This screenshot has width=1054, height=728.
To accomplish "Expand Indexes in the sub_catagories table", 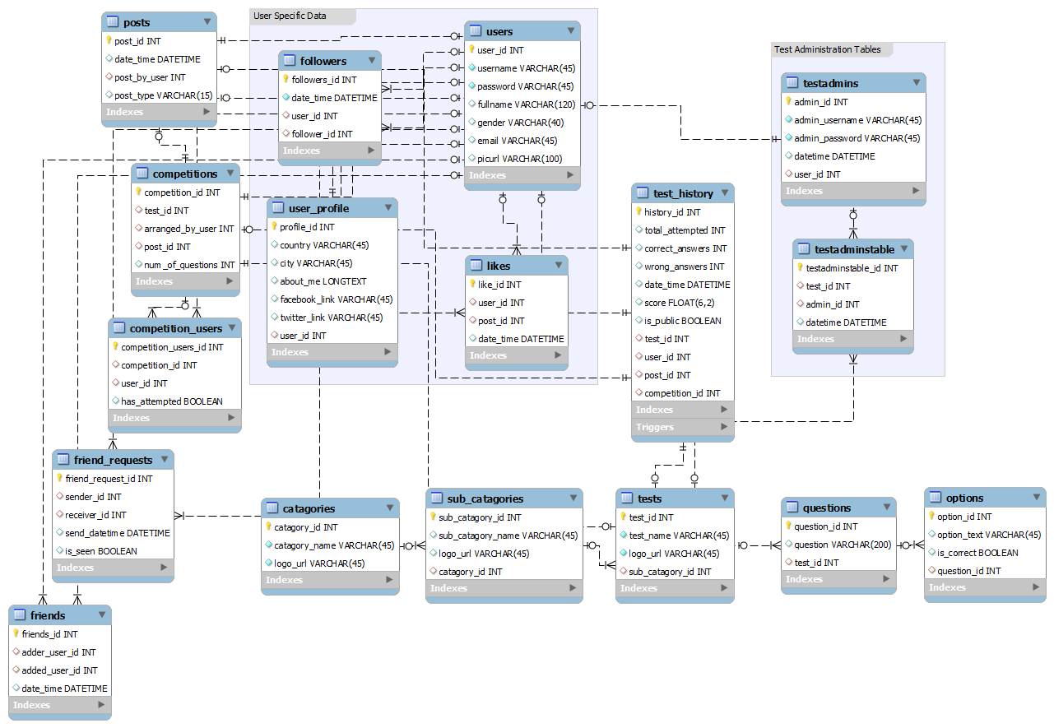I will (x=572, y=588).
